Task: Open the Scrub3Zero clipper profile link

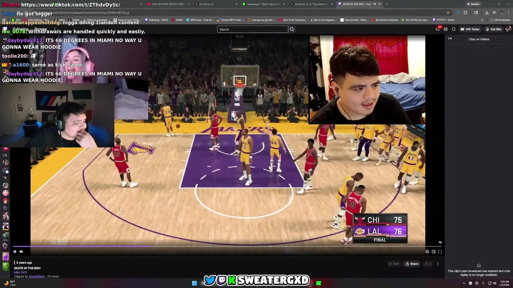Action: [x=36, y=276]
